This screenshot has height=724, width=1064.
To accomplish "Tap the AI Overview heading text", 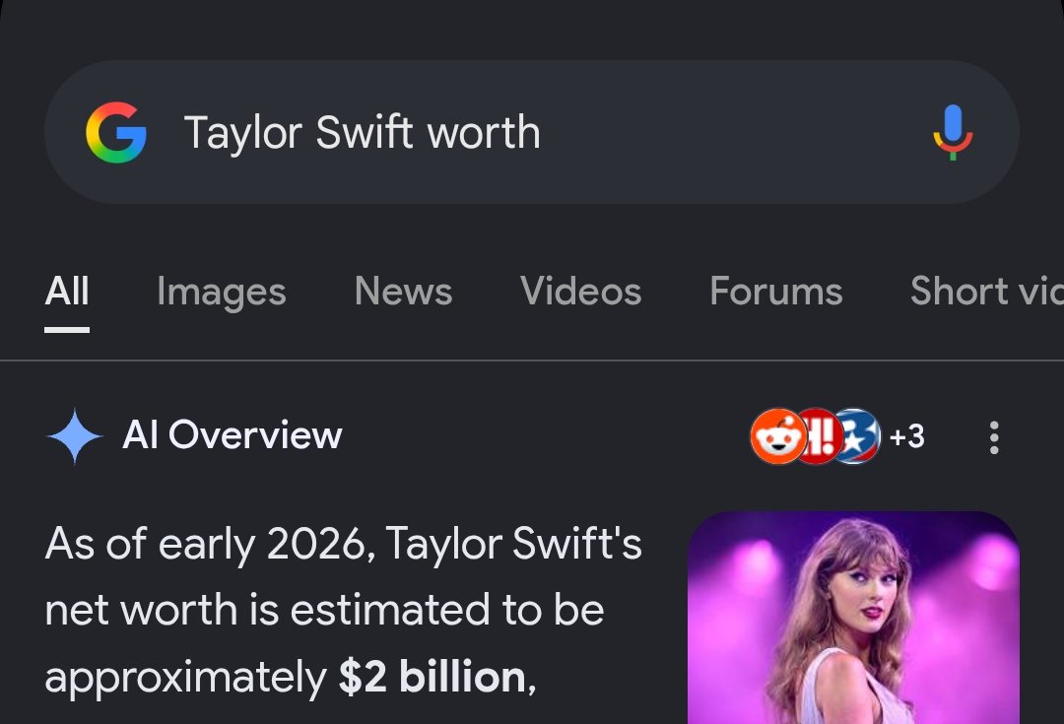I will [233, 435].
